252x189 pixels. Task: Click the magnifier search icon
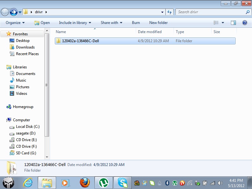click(248, 12)
